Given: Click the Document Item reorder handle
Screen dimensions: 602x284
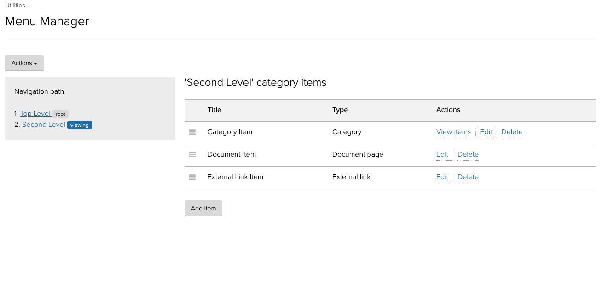Looking at the screenshot, I should [192, 154].
